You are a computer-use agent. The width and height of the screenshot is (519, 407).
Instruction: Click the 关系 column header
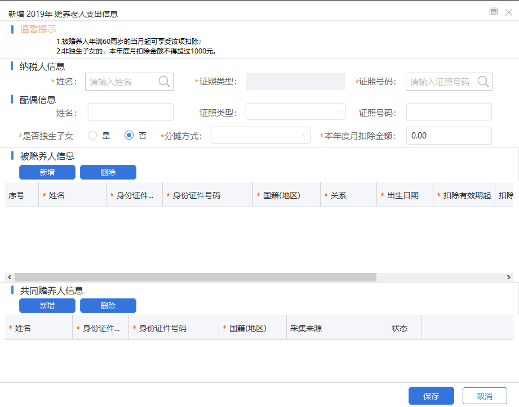pyautogui.click(x=349, y=195)
